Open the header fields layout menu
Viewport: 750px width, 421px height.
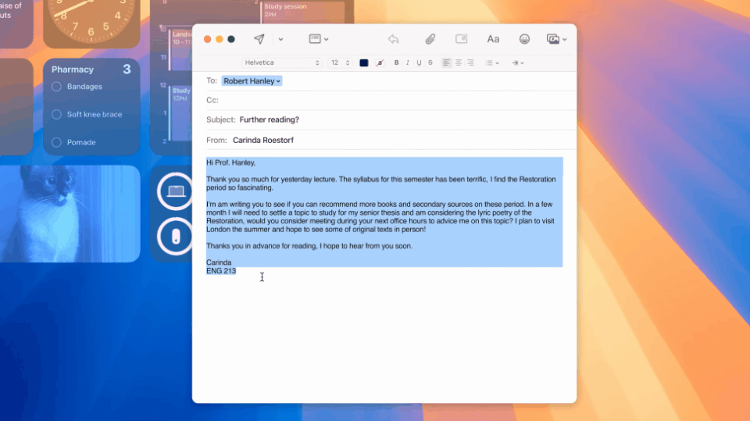click(319, 39)
